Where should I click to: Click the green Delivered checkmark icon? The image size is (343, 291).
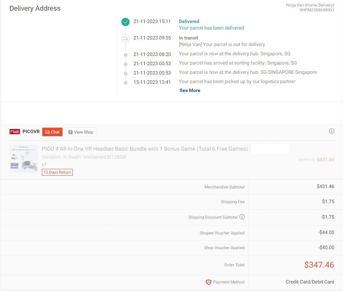125,22
